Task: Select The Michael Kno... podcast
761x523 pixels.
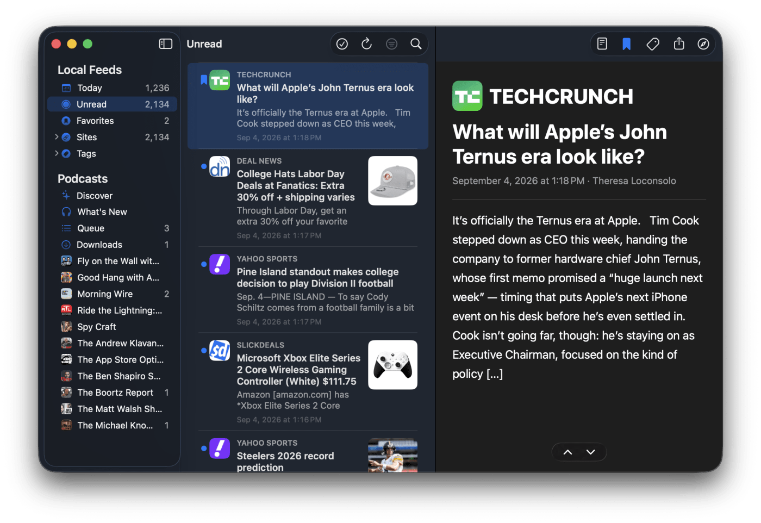Action: click(x=113, y=425)
